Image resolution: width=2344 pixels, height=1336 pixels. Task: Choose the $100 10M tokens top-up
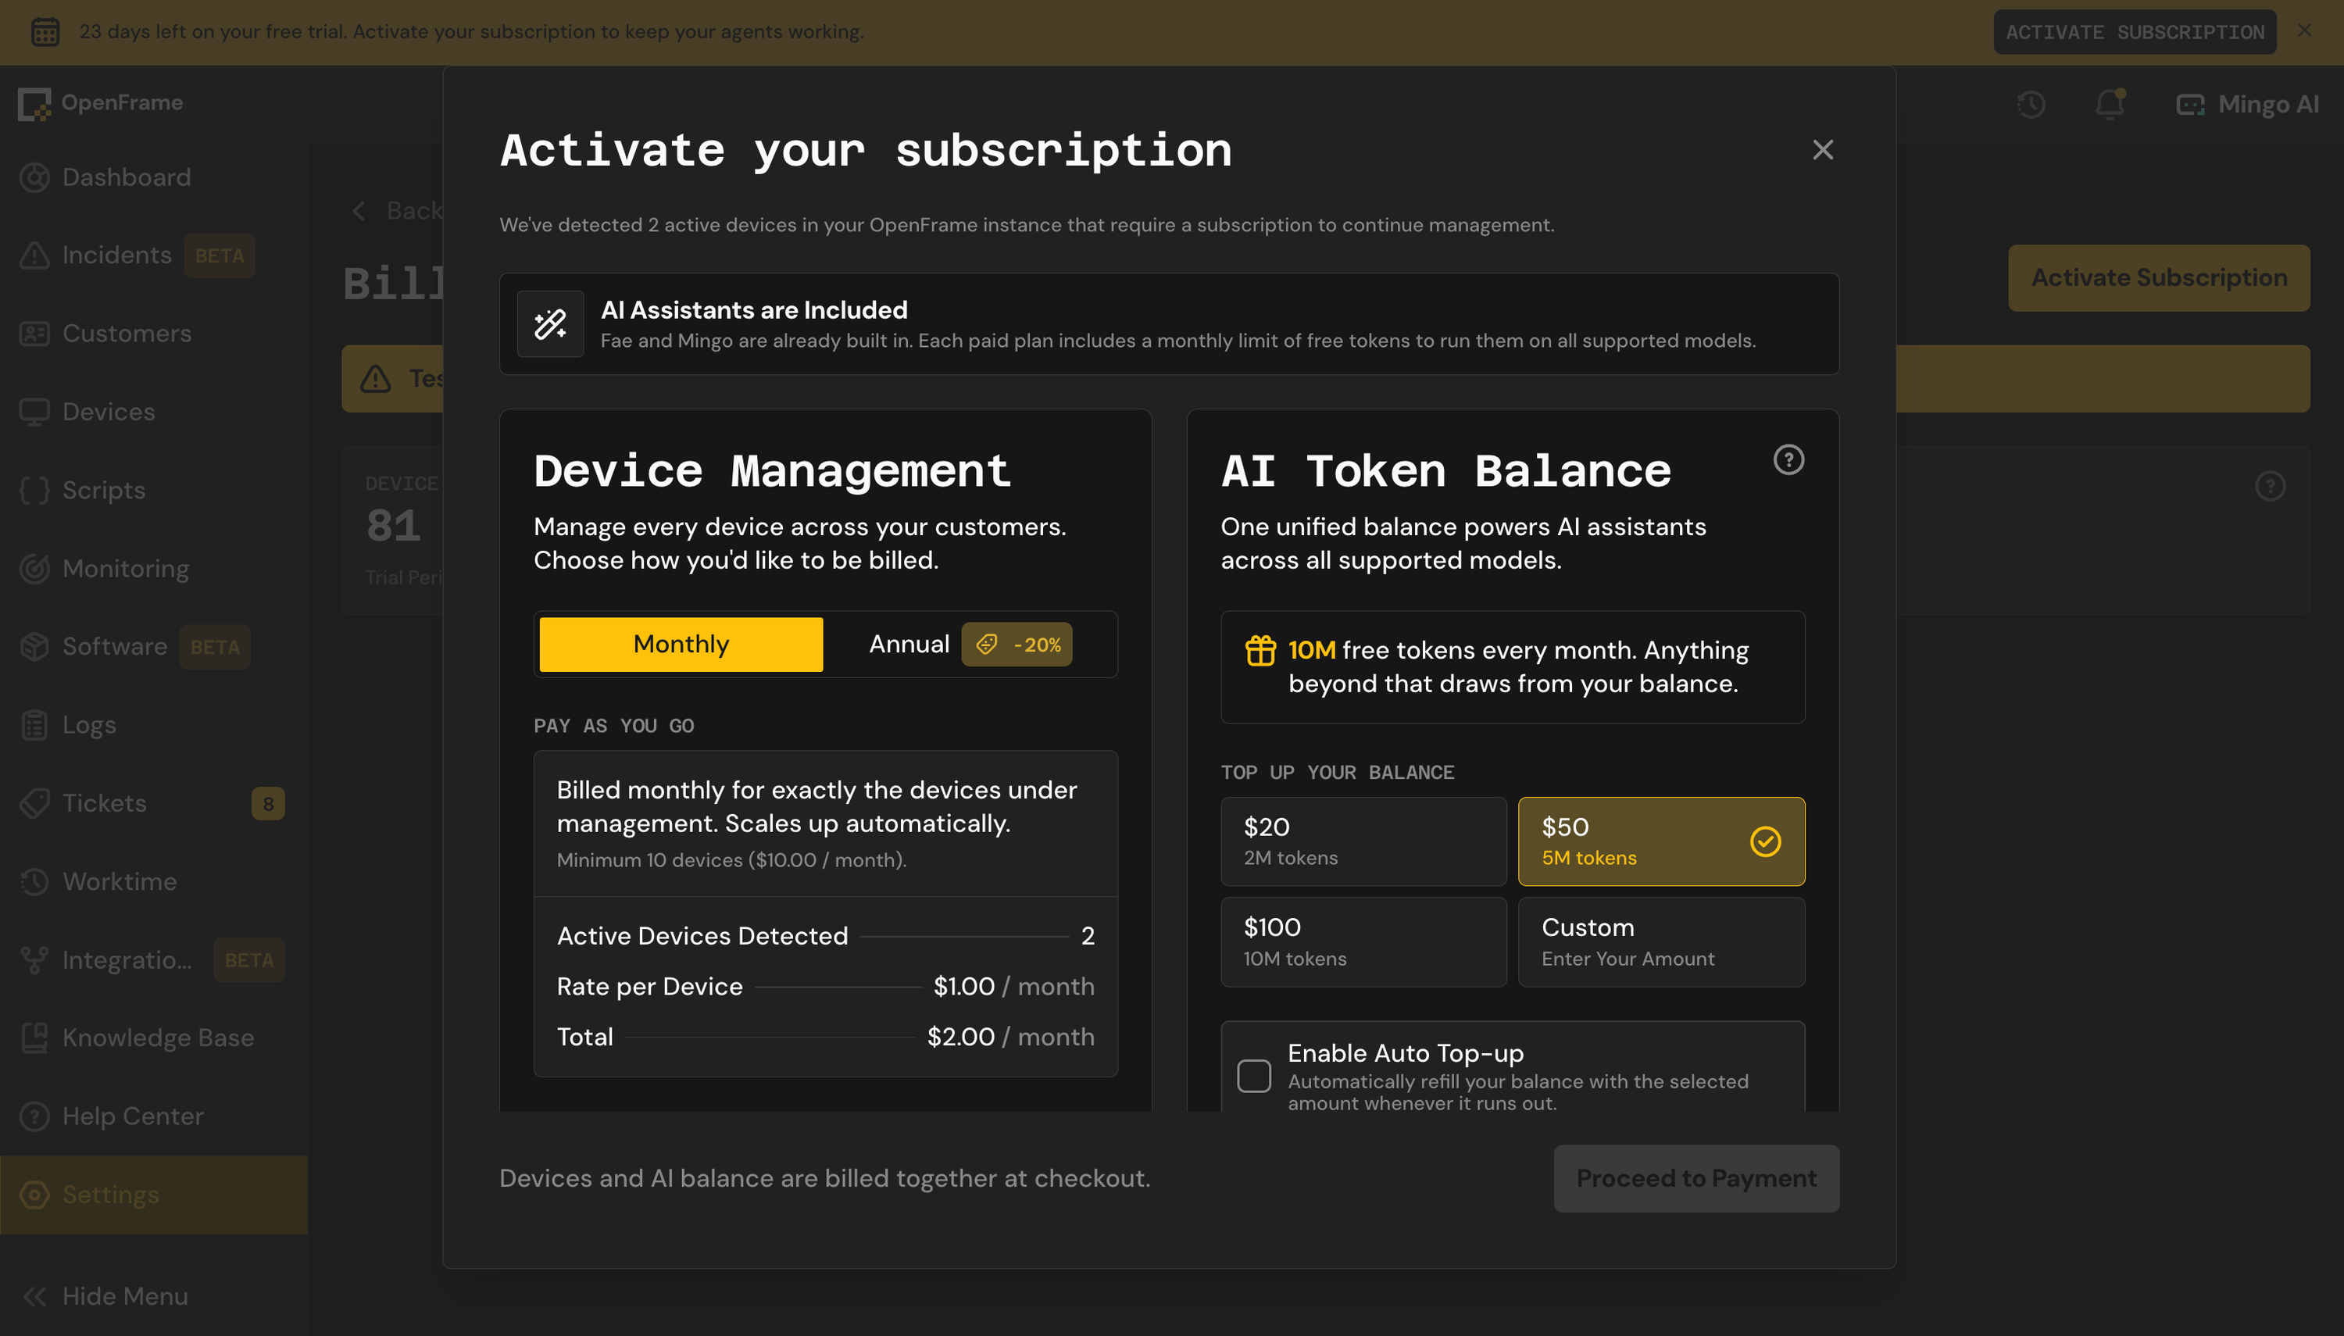pyautogui.click(x=1363, y=942)
